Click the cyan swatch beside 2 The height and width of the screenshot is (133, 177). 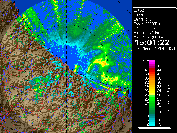tap(152, 124)
